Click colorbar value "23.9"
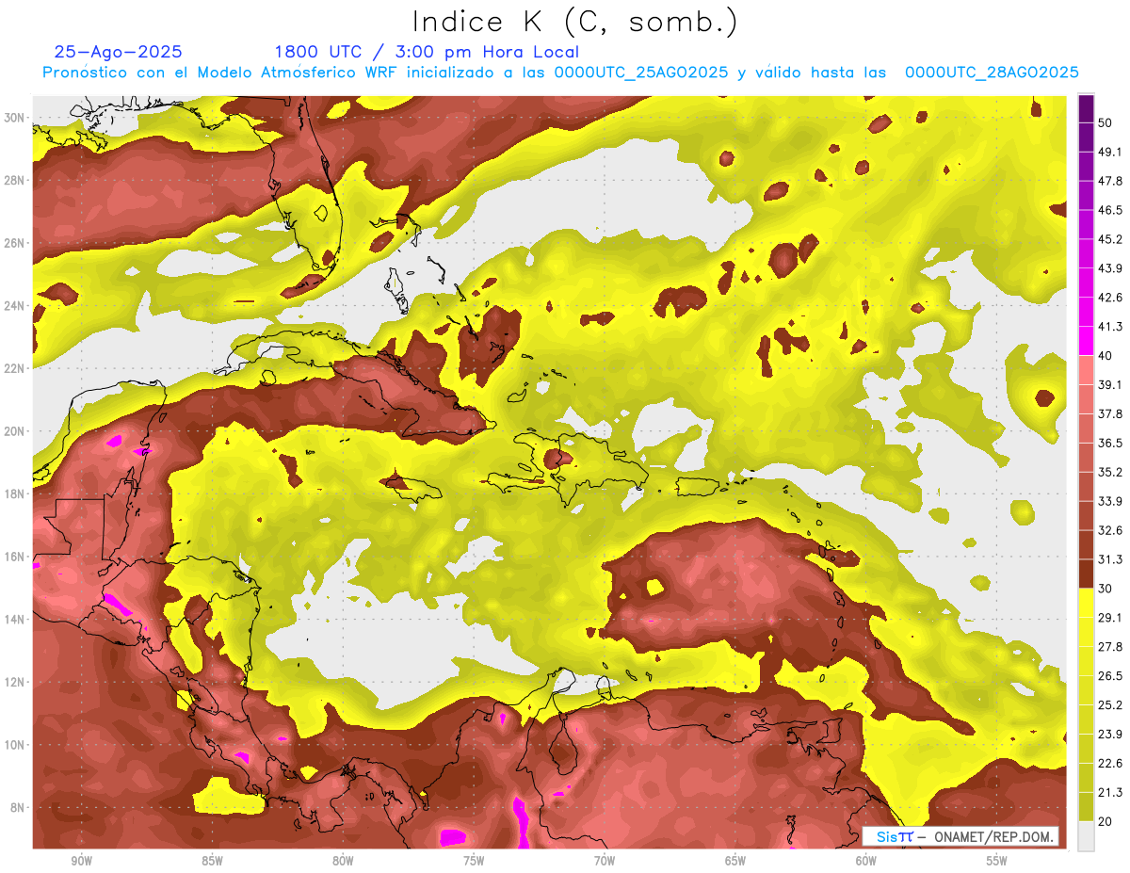1130x873 pixels. (x=1109, y=735)
